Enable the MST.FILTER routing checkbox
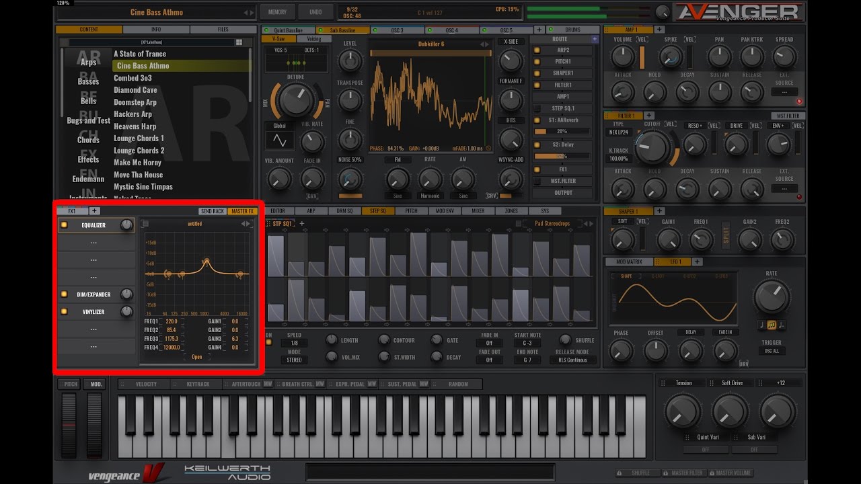The image size is (861, 484). coord(537,181)
